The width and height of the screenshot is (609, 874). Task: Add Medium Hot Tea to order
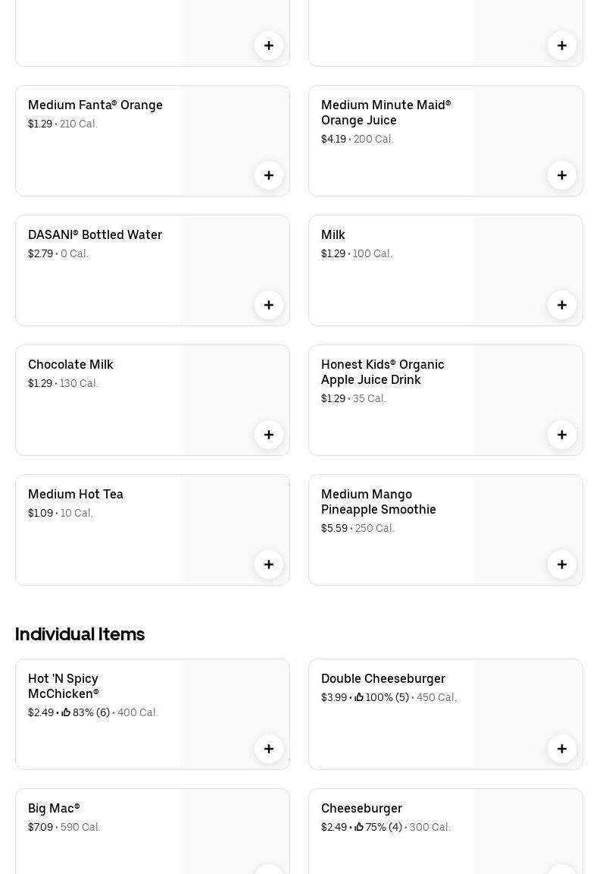click(269, 564)
